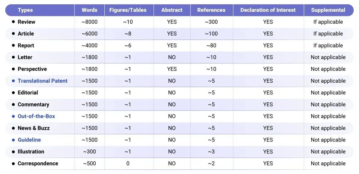Select the ~300 references cell for Review

point(211,22)
